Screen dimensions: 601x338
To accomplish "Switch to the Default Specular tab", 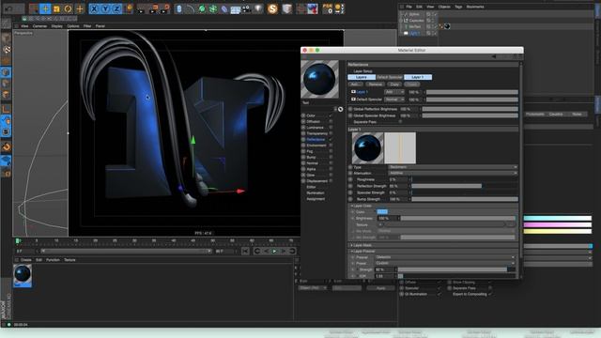I will [390, 77].
